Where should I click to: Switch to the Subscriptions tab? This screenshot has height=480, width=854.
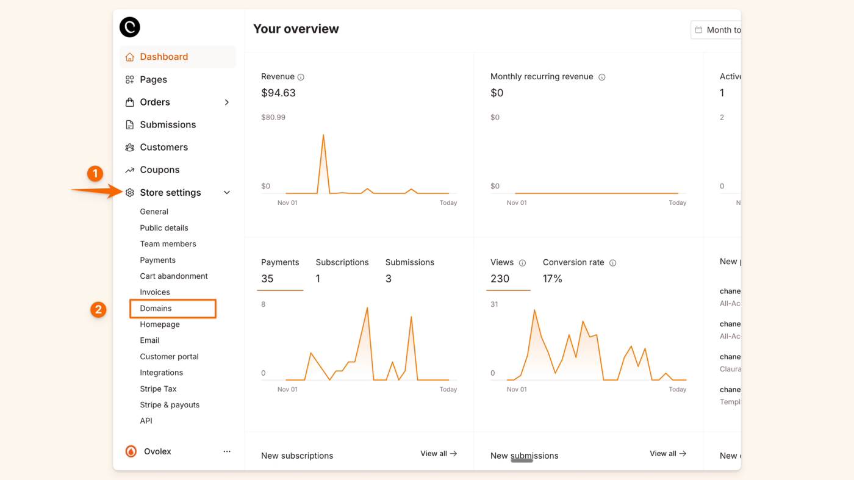click(x=342, y=262)
